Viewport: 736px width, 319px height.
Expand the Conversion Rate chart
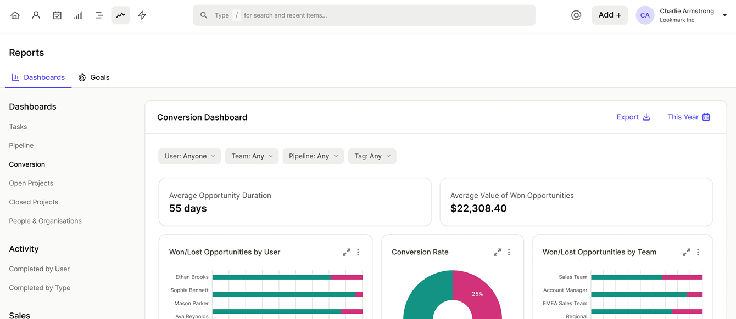tap(497, 252)
